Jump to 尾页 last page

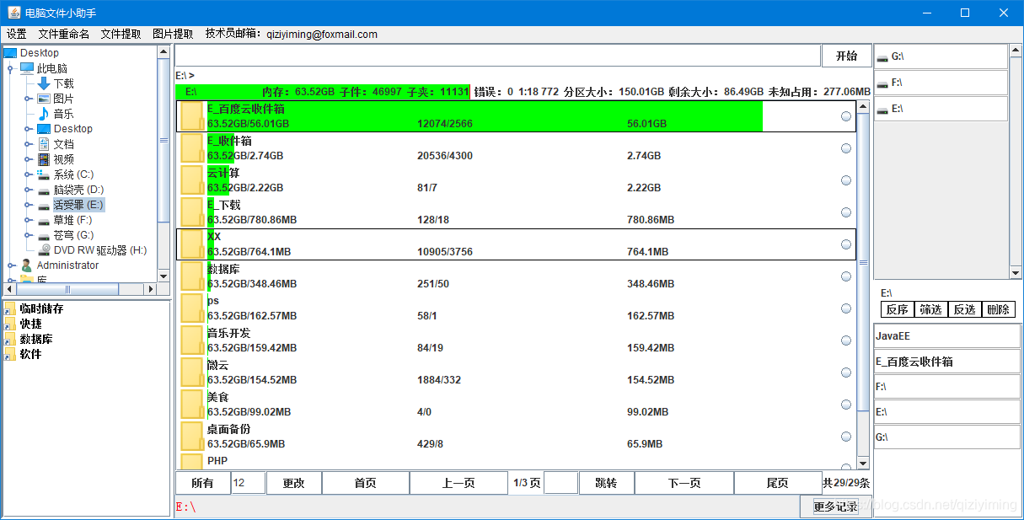tap(777, 483)
